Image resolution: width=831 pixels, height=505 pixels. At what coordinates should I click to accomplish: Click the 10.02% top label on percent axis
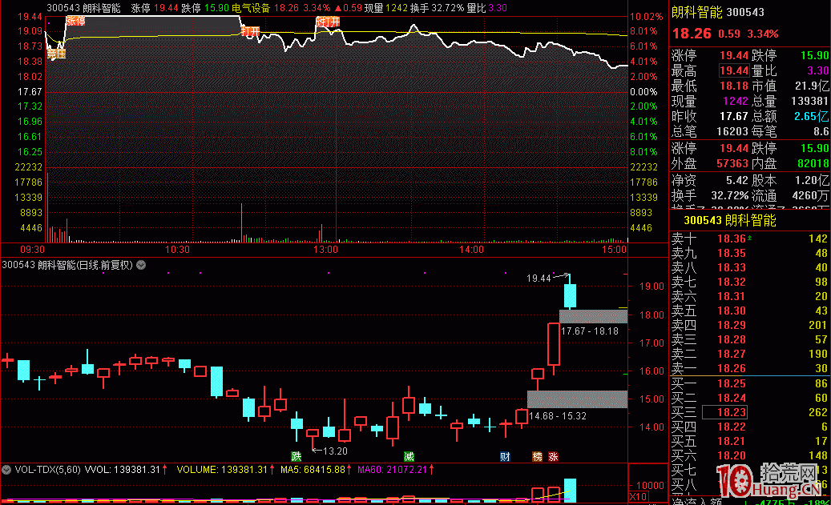point(646,17)
